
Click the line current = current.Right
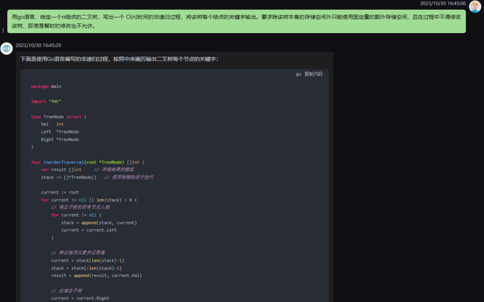coord(80,298)
